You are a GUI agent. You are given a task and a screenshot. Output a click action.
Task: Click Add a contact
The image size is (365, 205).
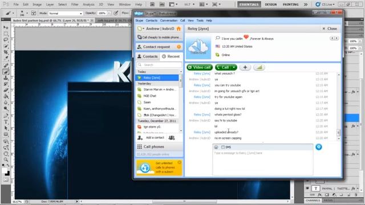click(x=152, y=138)
